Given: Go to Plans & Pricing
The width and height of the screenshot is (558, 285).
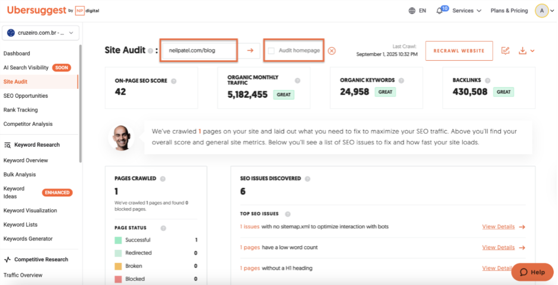Looking at the screenshot, I should point(509,11).
